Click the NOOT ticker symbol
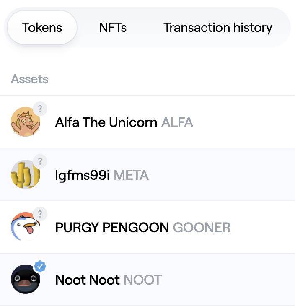295x306 pixels. tap(143, 280)
